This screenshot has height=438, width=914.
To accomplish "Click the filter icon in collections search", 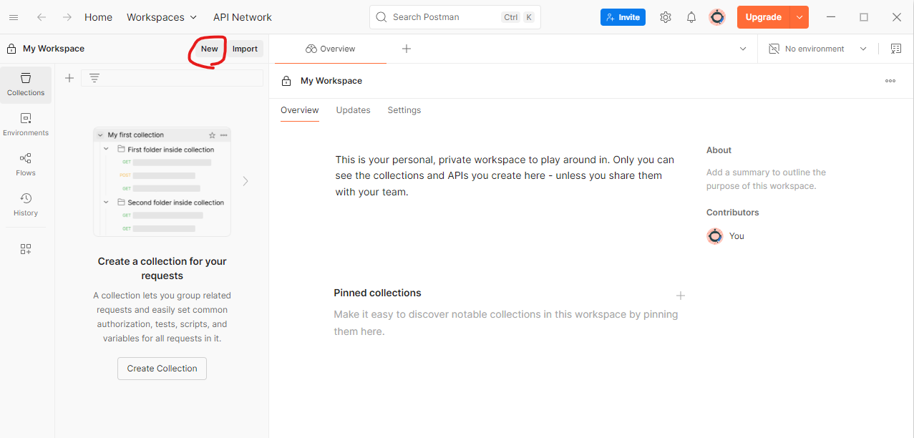I will pos(94,78).
